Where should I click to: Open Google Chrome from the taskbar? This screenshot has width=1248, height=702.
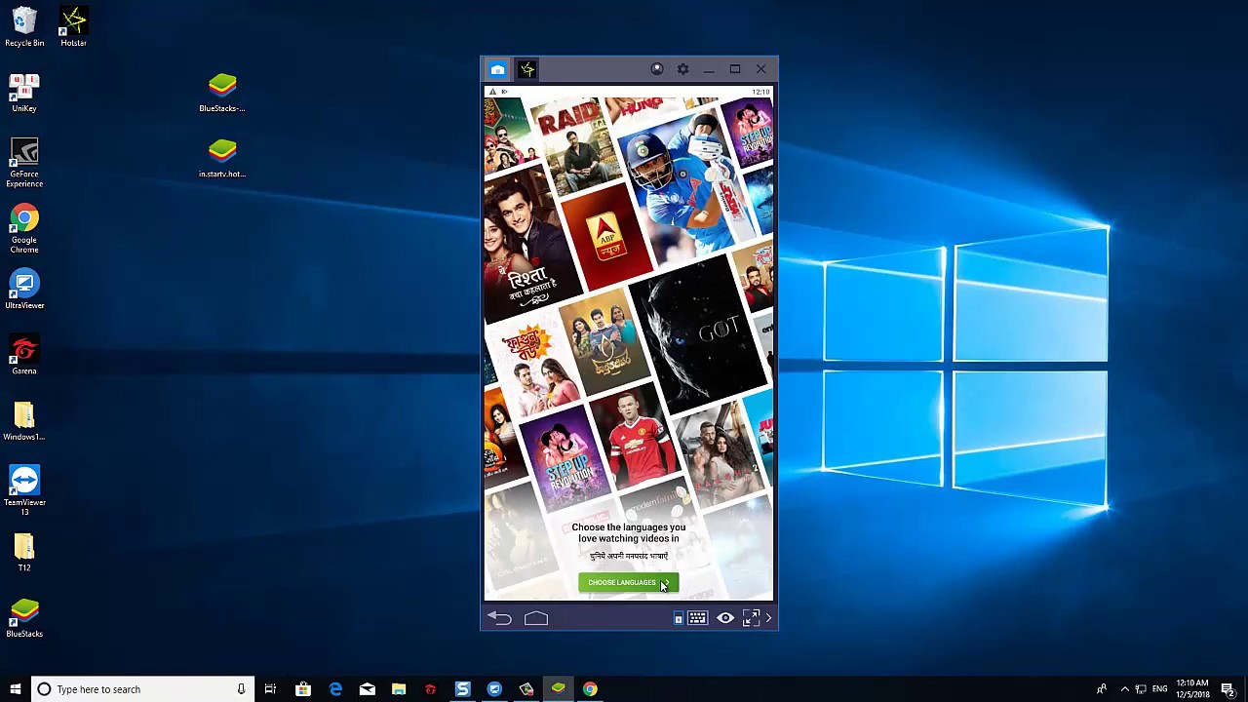tap(590, 689)
